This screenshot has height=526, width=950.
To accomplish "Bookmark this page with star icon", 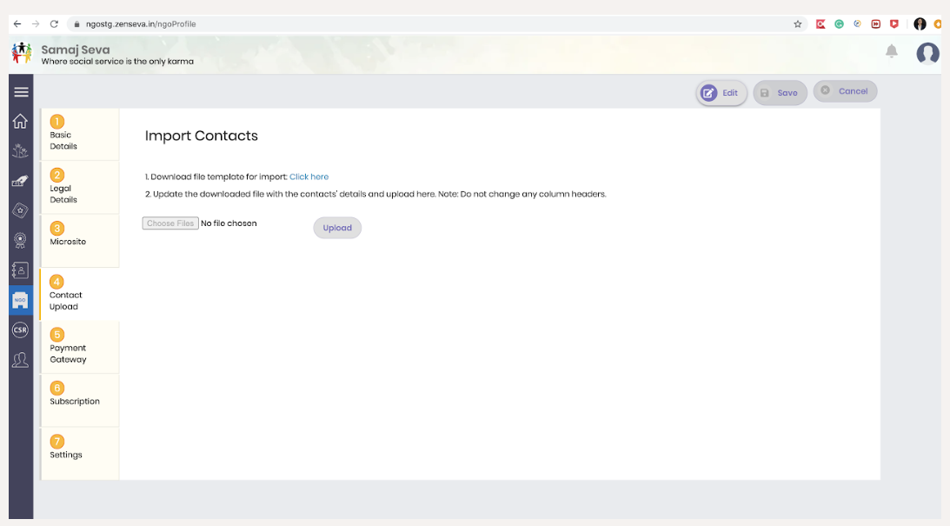I will (x=797, y=24).
